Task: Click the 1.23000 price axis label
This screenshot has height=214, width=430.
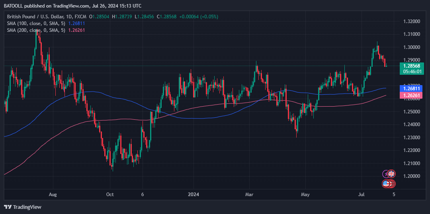Action: pos(412,138)
